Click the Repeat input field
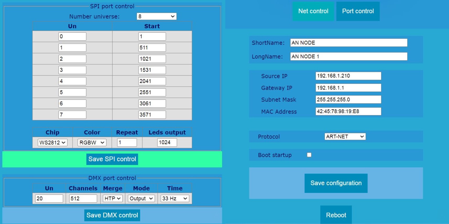This screenshot has width=449, height=224. (127, 142)
